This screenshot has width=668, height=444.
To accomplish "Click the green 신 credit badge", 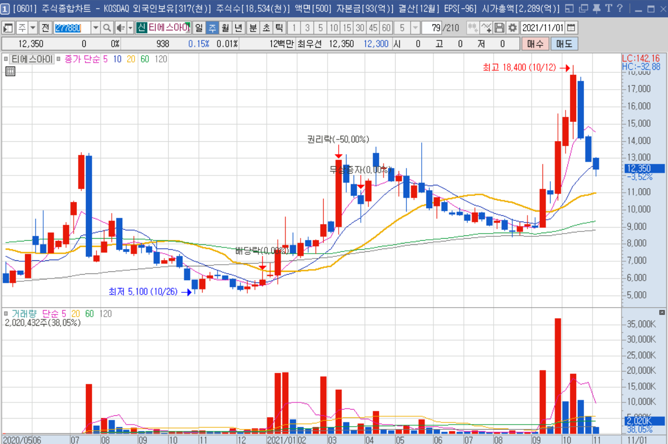I will (141, 28).
